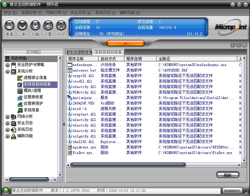Sort by 启动方式 column header
Viewport: 250px width, 196px height.
tap(111, 59)
